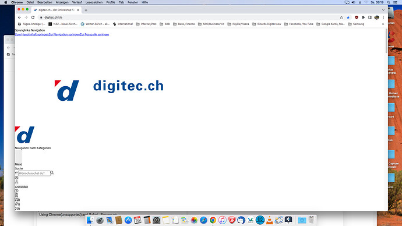Reload the digitec.ch page
The height and width of the screenshot is (226, 402).
point(33,17)
